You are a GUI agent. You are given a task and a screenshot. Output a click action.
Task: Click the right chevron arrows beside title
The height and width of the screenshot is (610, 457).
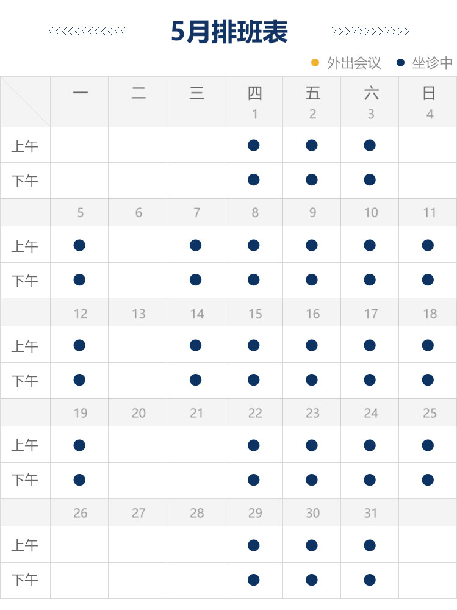(370, 32)
